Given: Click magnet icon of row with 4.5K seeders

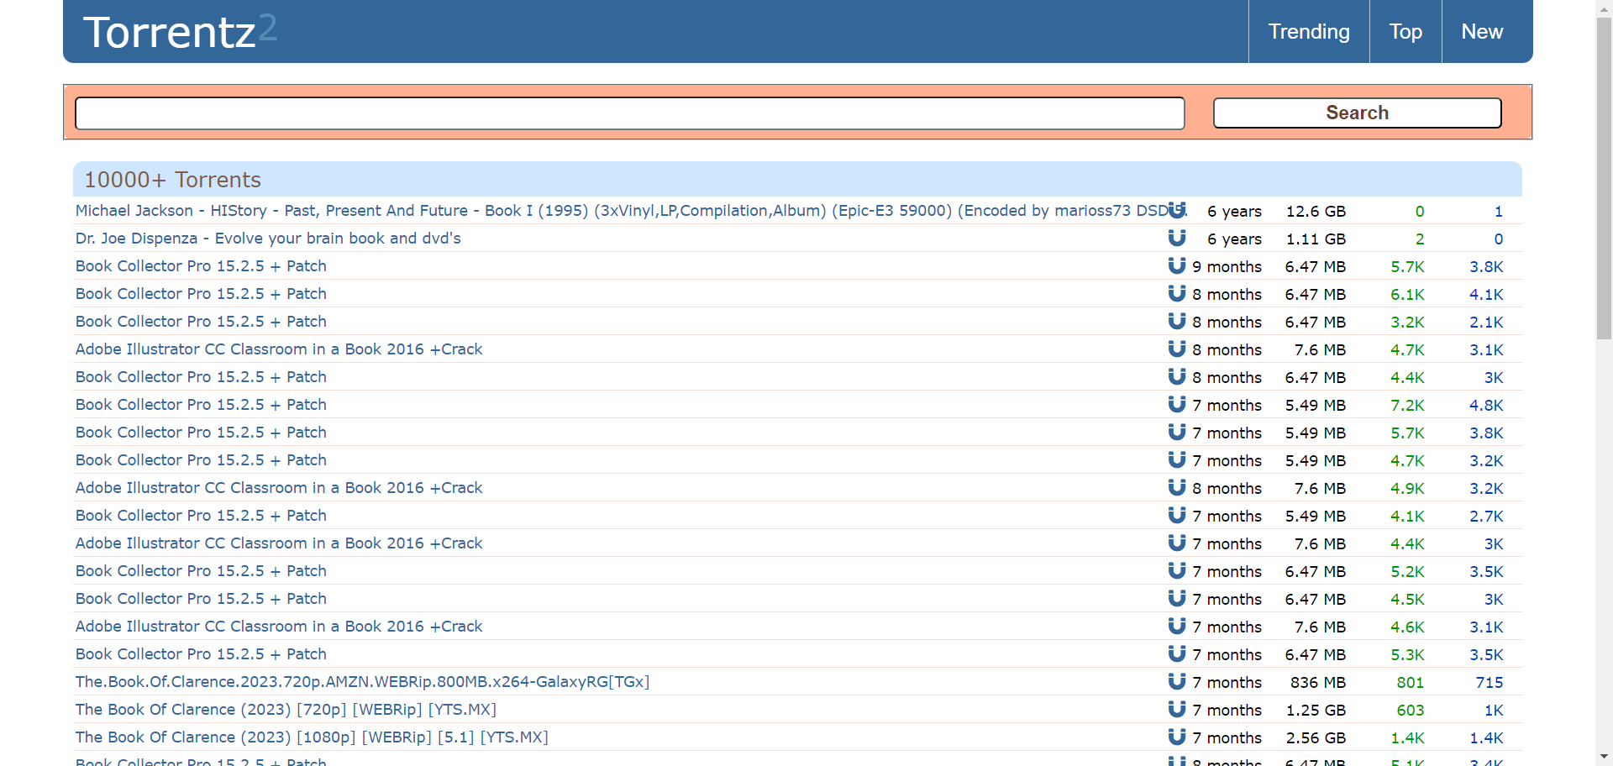Looking at the screenshot, I should (x=1177, y=598).
